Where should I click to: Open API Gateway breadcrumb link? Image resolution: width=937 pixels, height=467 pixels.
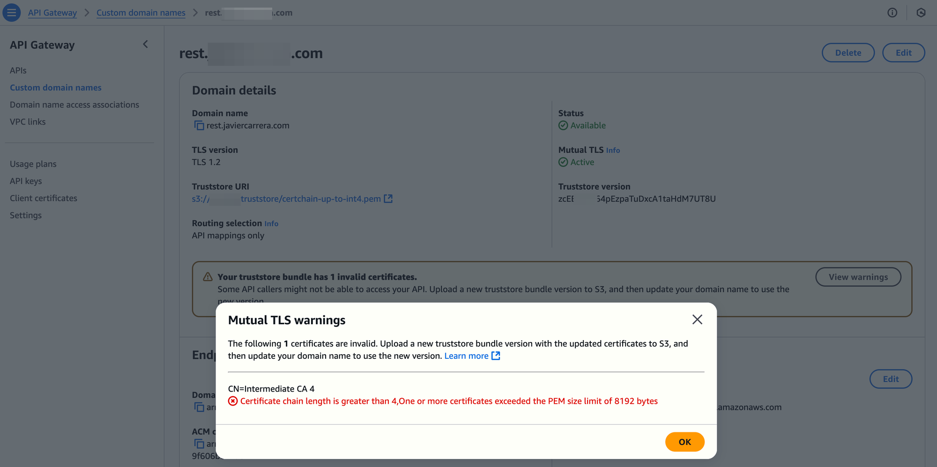(52, 13)
